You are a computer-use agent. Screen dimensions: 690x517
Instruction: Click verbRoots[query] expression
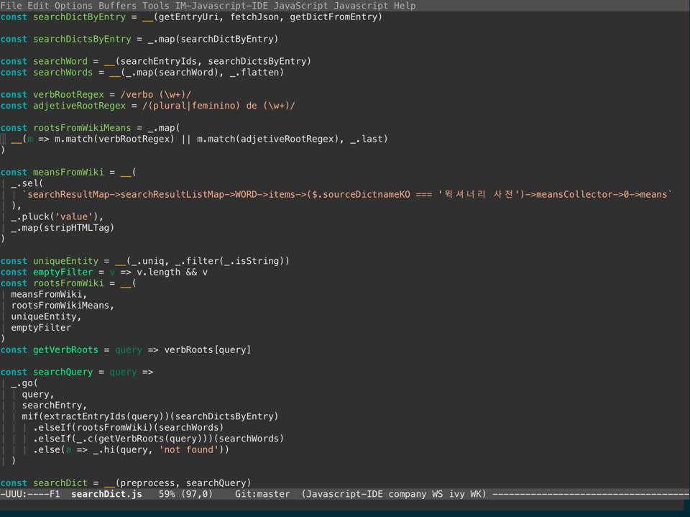(x=207, y=349)
